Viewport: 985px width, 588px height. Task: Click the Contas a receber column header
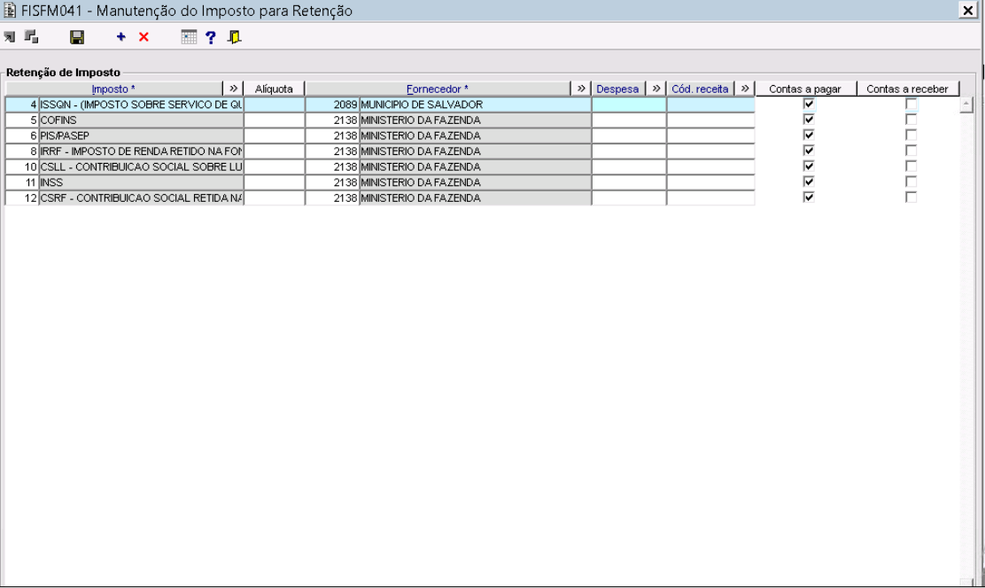click(x=908, y=89)
